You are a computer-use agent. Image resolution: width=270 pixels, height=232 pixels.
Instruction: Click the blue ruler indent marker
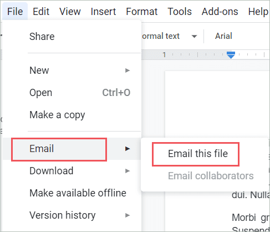click(231, 55)
